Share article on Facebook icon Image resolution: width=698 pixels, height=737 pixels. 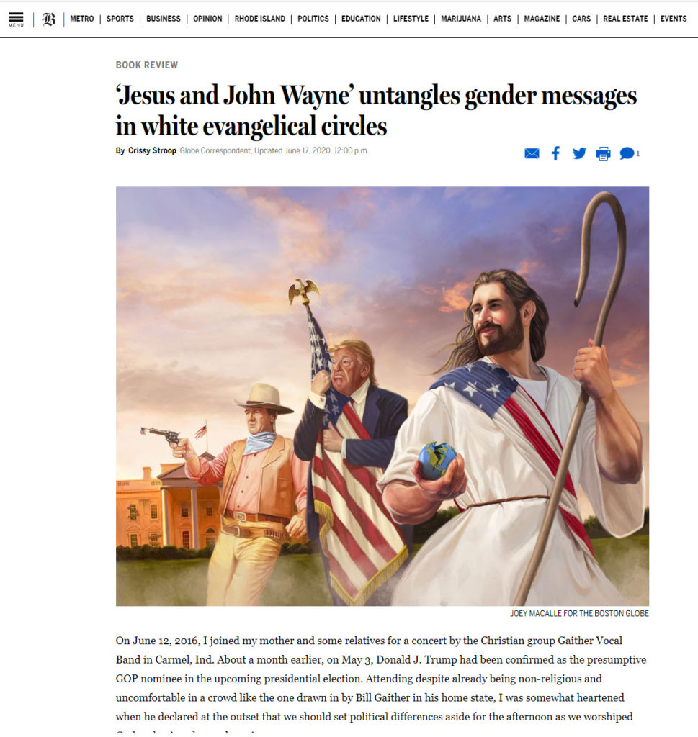click(x=555, y=154)
